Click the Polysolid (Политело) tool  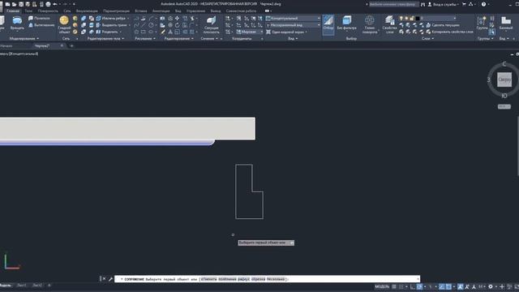(39, 18)
